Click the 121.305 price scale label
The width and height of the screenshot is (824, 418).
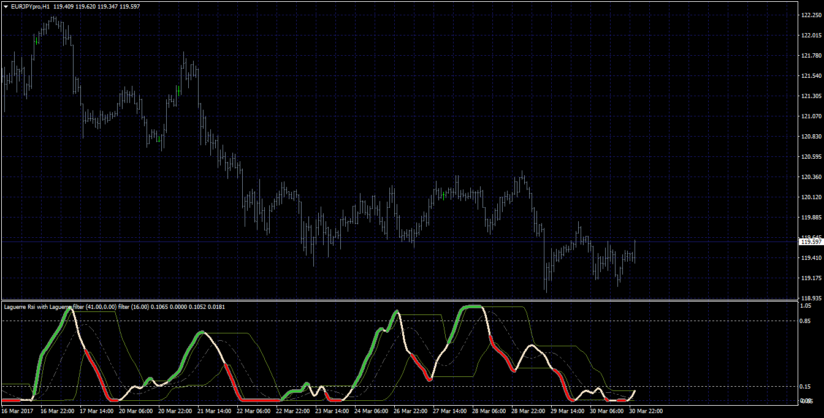point(811,96)
